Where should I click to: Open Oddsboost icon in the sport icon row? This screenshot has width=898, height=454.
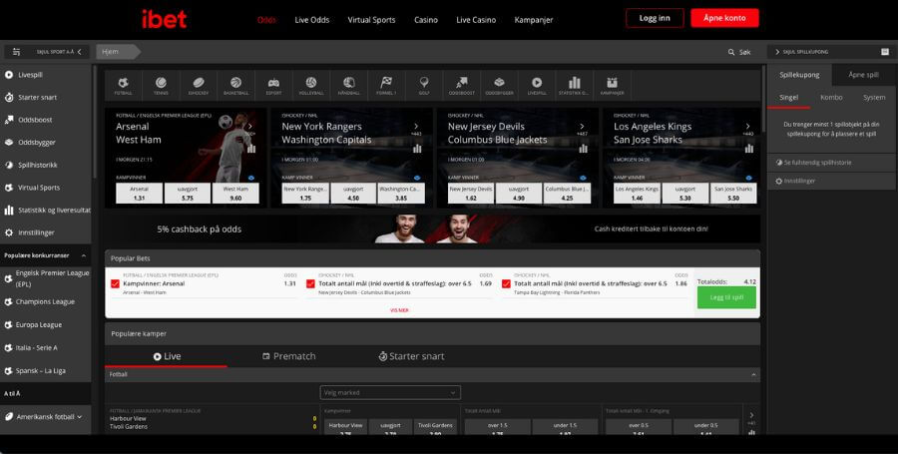[x=462, y=85]
